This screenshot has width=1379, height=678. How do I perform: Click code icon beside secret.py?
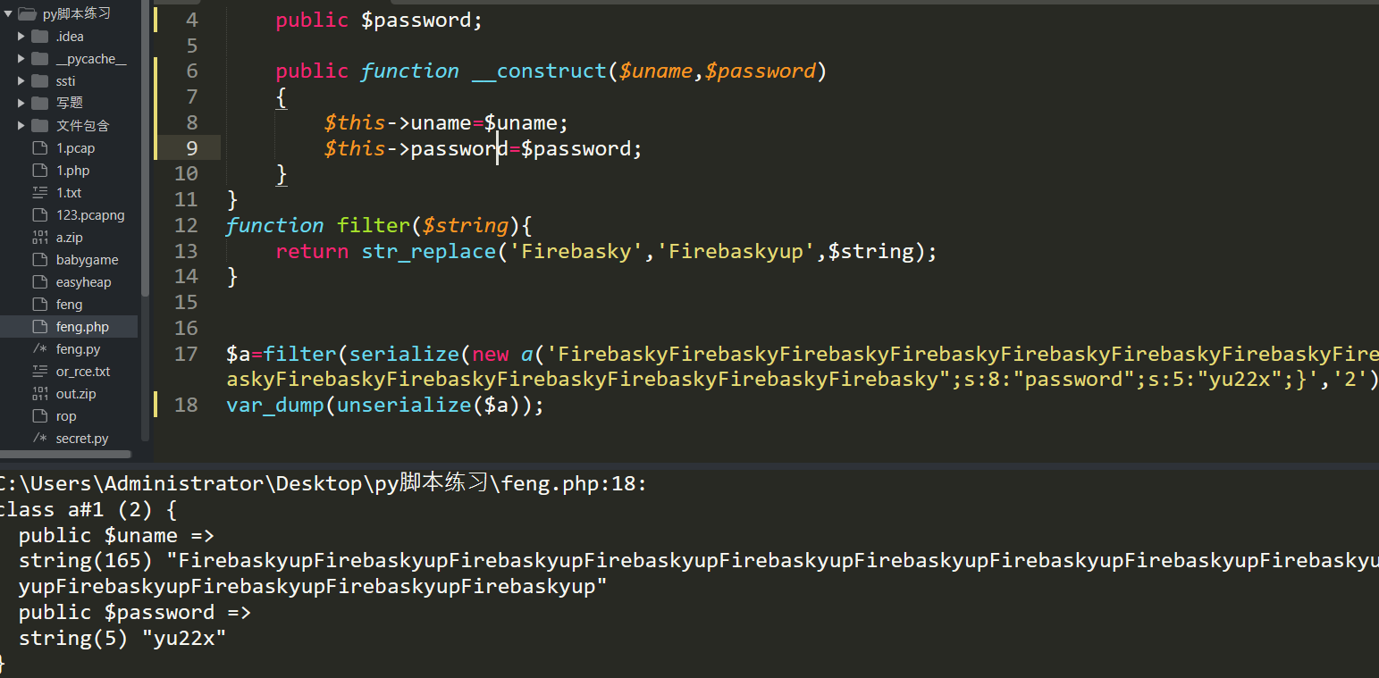coord(39,438)
